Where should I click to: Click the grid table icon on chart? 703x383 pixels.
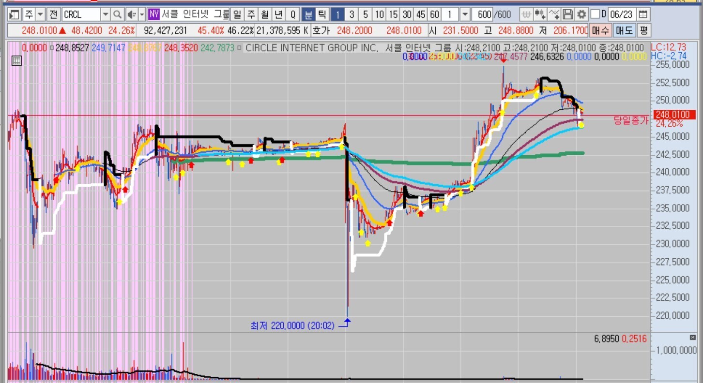[x=16, y=60]
